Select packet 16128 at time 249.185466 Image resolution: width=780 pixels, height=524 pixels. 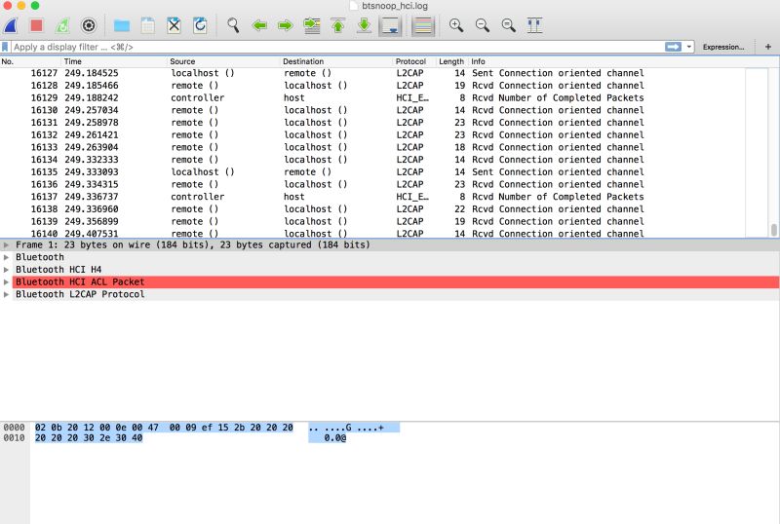(372, 86)
